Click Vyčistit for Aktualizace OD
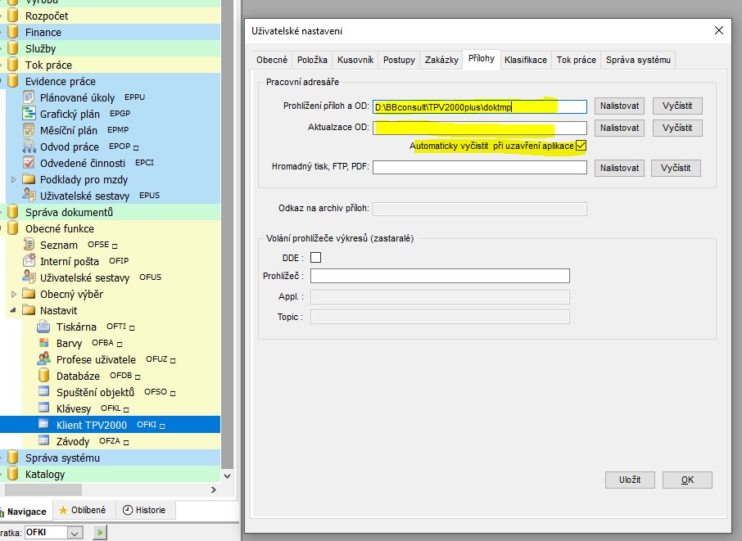Viewport: 742px width, 541px height. coord(677,128)
